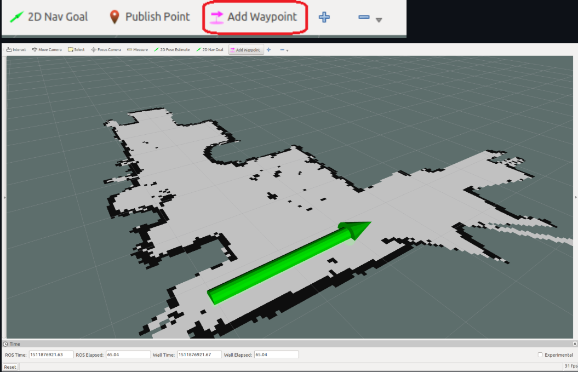Select 2D Nav Goal in the small toolbar
Screen dimensions: 578x372
[210, 49]
